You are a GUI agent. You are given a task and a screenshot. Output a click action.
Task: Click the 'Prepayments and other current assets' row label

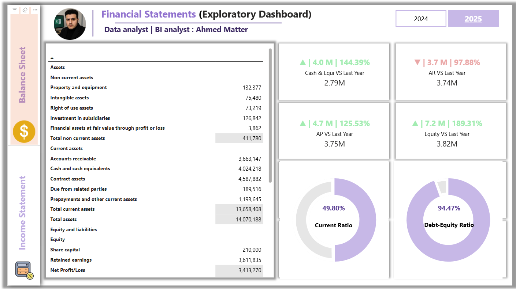pyautogui.click(x=94, y=199)
